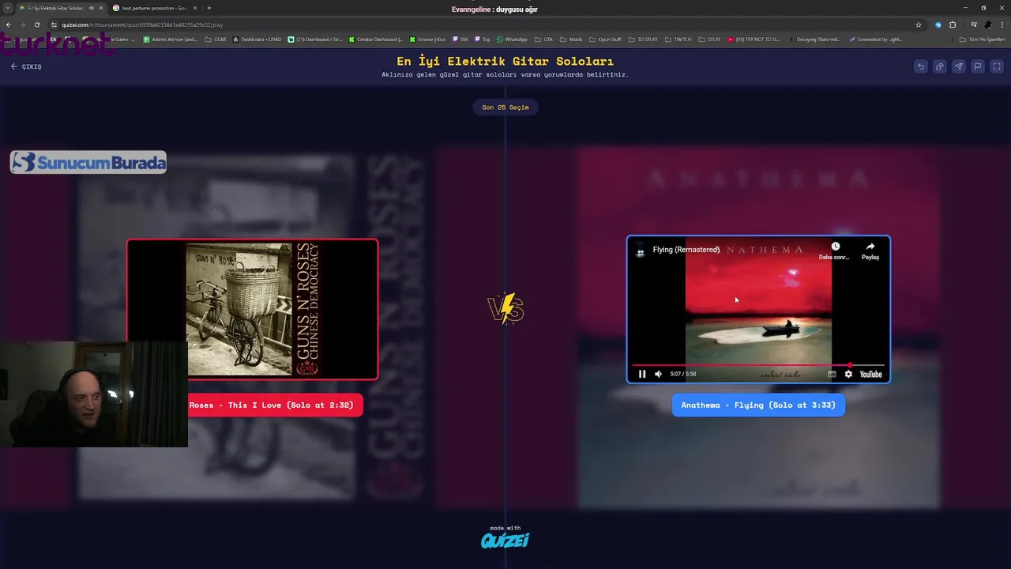Click the YouTube channel avatar
The height and width of the screenshot is (569, 1011).
[641, 251]
